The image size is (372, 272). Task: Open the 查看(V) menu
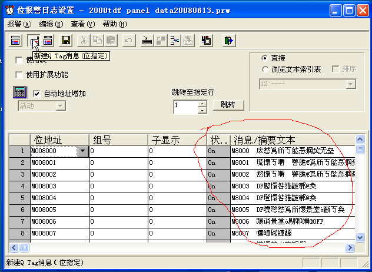[82, 24]
